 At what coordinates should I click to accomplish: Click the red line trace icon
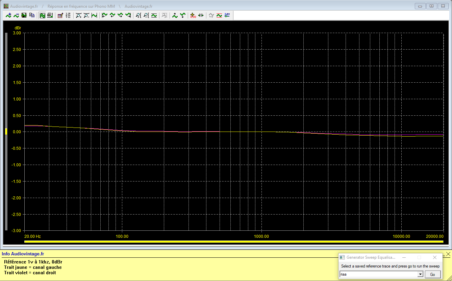219,15
